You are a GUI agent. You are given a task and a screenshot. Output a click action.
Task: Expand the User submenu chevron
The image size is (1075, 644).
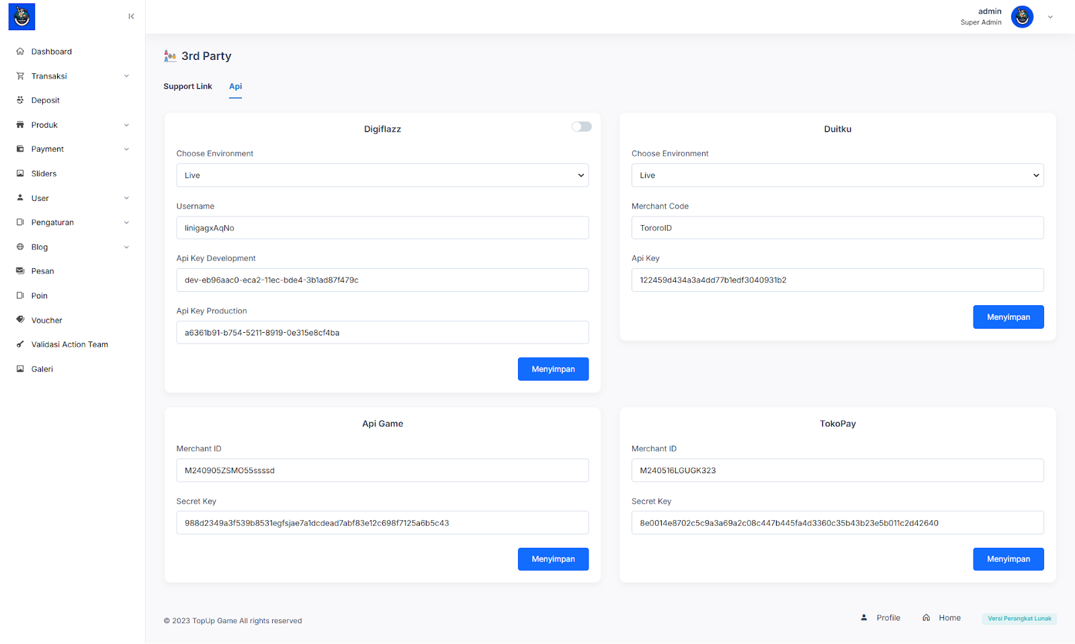tap(126, 198)
